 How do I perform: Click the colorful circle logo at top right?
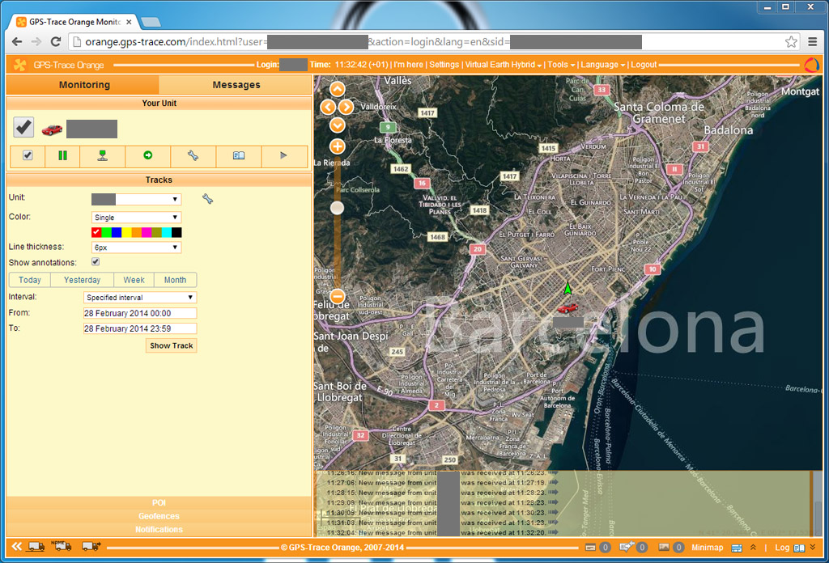tap(811, 65)
